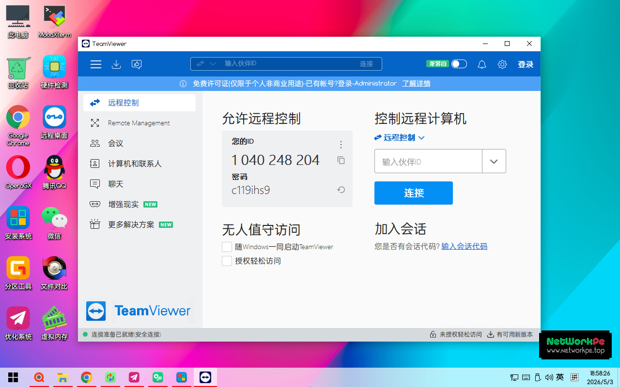This screenshot has width=620, height=387.
Task: Enable 随Windows一同启动TeamViewer checkbox
Action: [227, 247]
